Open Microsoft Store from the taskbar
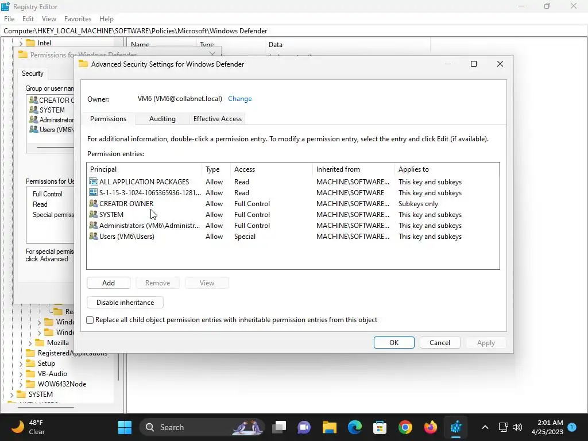Image resolution: width=588 pixels, height=441 pixels. point(380,427)
